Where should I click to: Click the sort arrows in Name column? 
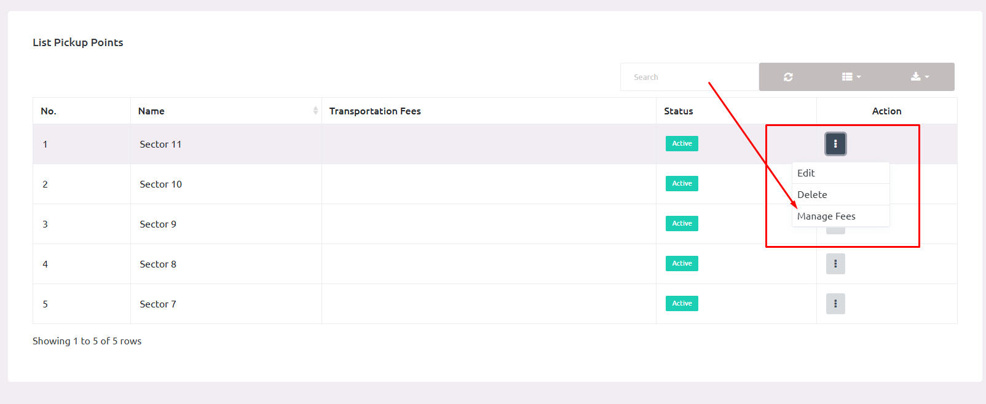[315, 111]
